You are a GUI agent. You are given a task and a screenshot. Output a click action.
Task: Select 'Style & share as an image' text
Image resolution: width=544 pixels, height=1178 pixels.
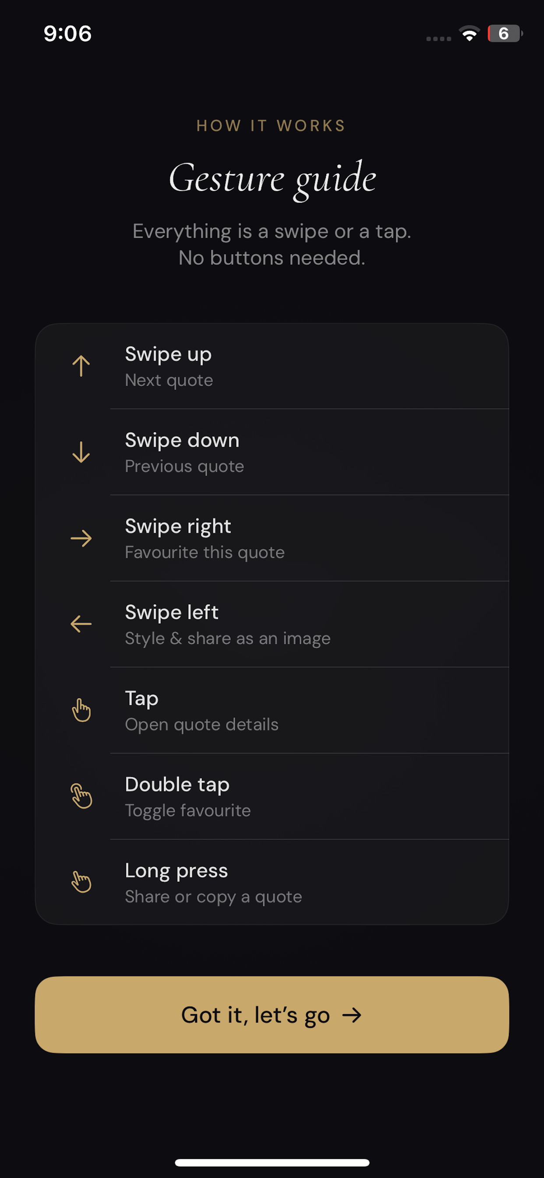228,639
